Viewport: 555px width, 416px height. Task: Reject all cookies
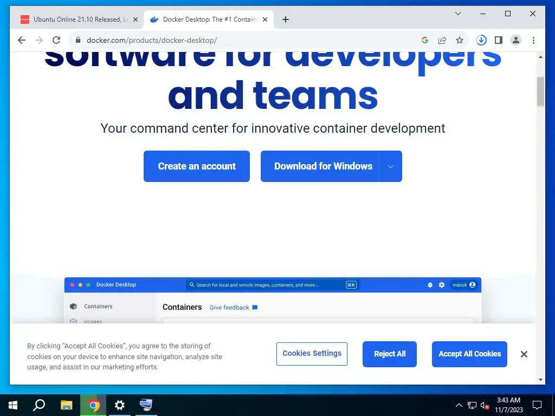click(389, 354)
